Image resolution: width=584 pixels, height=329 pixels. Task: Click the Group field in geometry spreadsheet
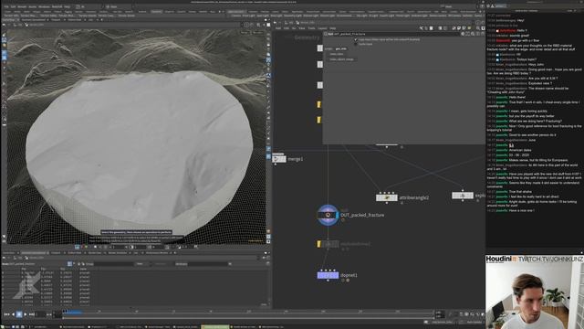[113, 264]
